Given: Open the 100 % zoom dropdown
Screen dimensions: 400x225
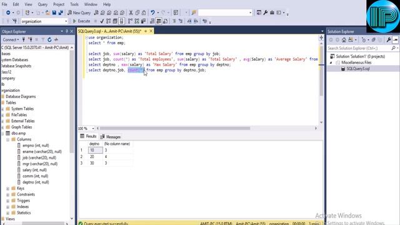Looking at the screenshot, I should pos(93,128).
